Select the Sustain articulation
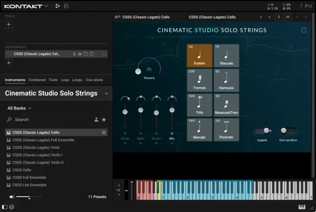This screenshot has height=212, width=316. pos(199,56)
